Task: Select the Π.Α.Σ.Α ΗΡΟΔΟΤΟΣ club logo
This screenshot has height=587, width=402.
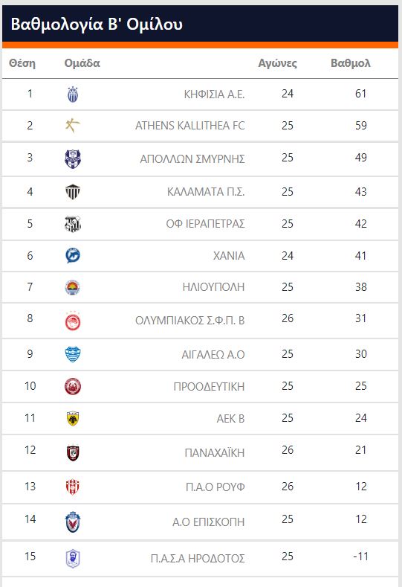Action: click(73, 559)
